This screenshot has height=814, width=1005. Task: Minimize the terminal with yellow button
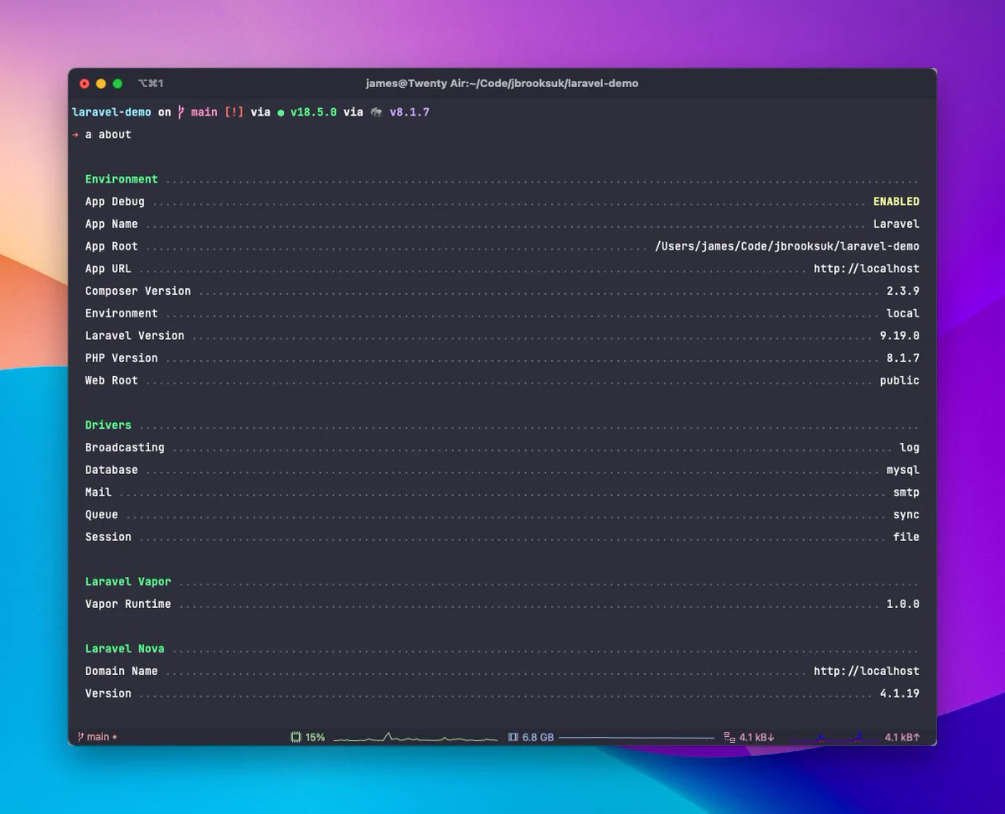click(100, 84)
